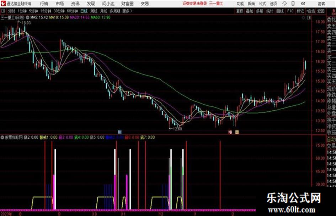The image size is (336, 216).
Task: Switch to 1分钟 period tab
Action: [22, 11]
